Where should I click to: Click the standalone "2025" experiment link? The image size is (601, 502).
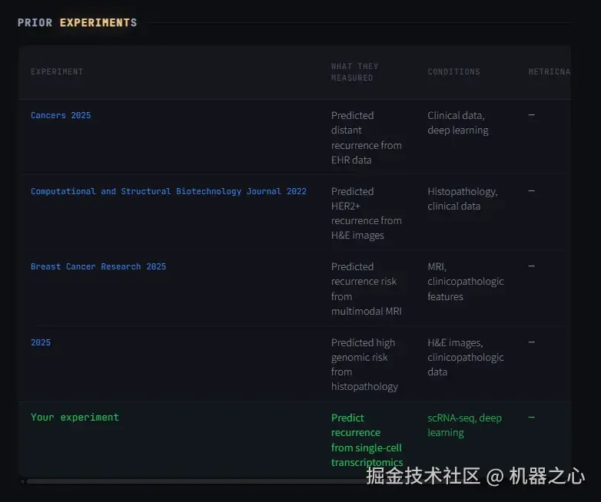click(41, 342)
